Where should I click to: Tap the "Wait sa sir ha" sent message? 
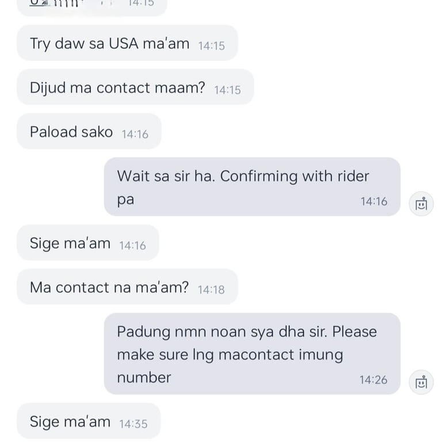pyautogui.click(x=252, y=186)
